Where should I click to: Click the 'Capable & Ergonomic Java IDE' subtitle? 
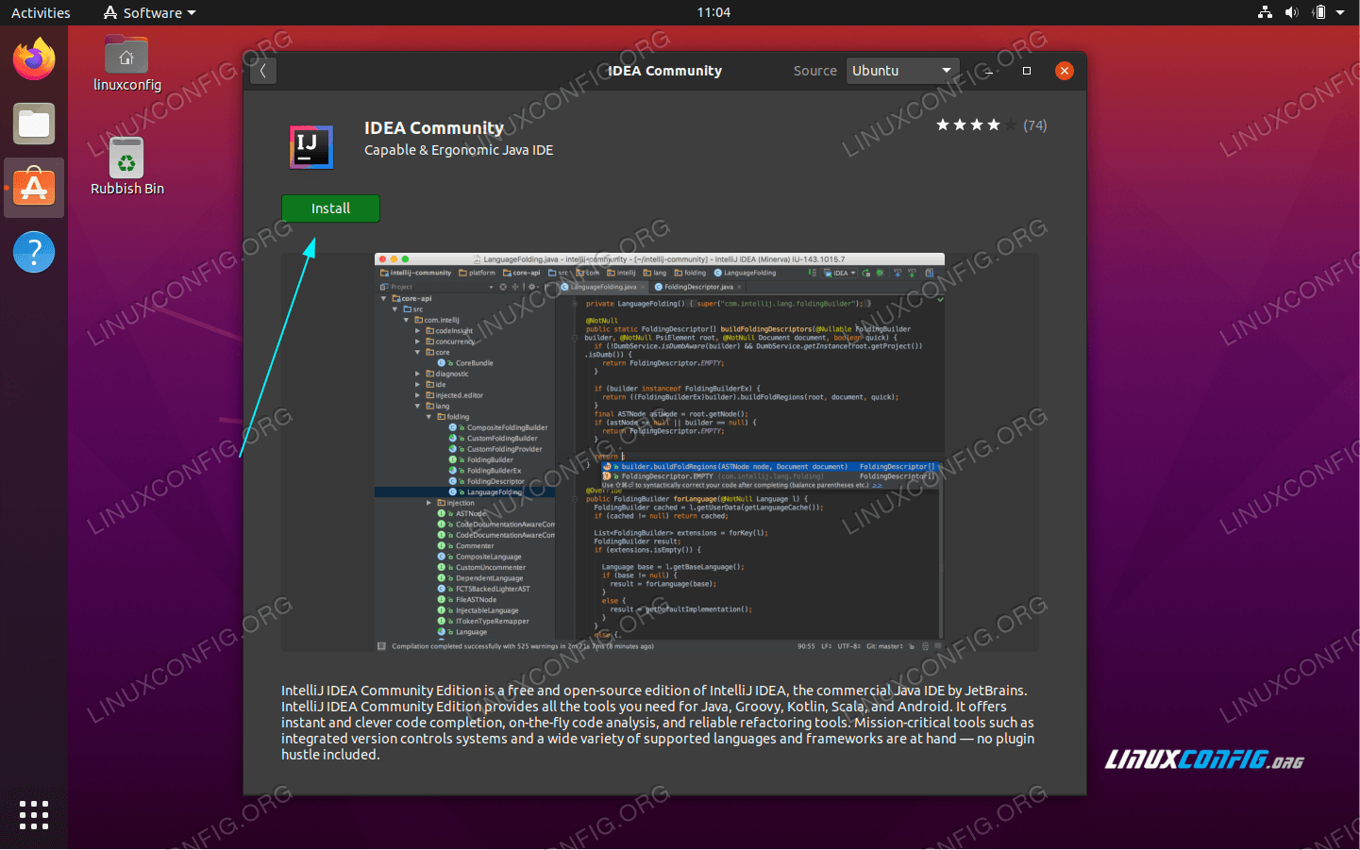459,150
